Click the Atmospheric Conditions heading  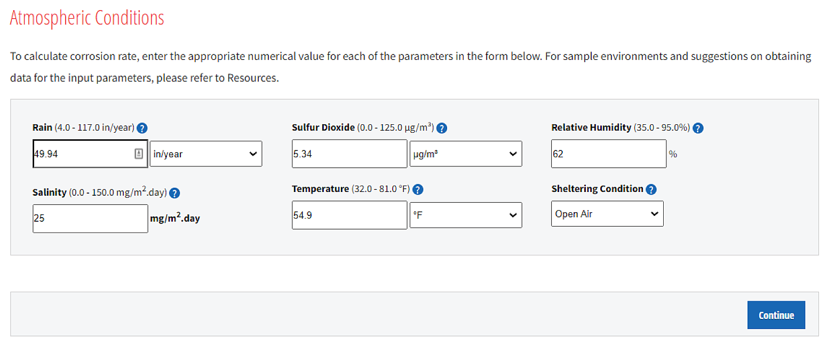click(87, 18)
